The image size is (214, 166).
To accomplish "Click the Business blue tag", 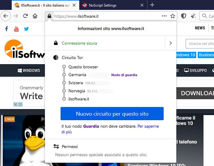I will tap(206, 55).
